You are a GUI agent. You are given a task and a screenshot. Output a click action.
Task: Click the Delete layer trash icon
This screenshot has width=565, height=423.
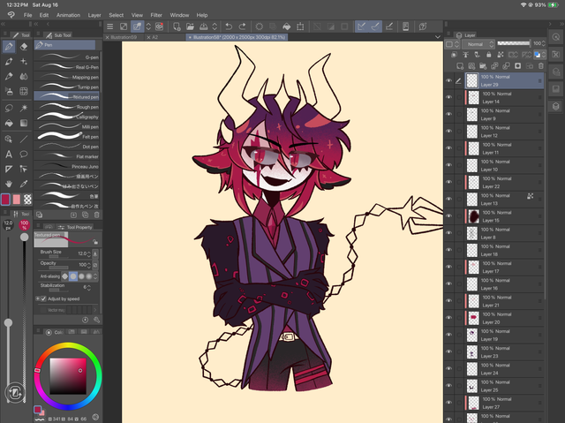[541, 66]
